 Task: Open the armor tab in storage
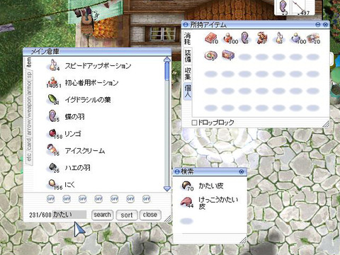click(x=29, y=87)
